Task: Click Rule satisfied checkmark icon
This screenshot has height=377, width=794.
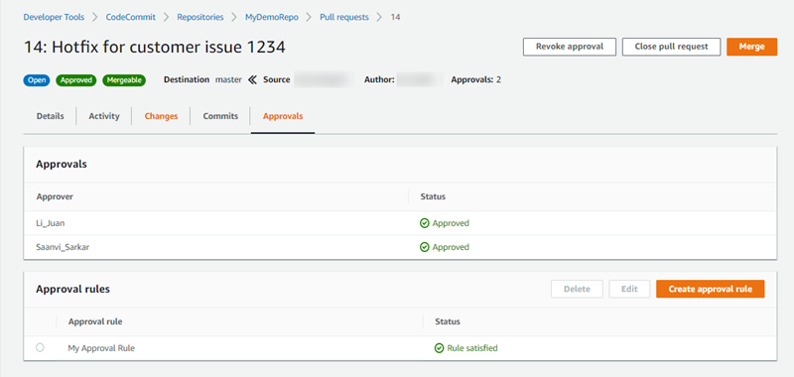Action: tap(439, 348)
